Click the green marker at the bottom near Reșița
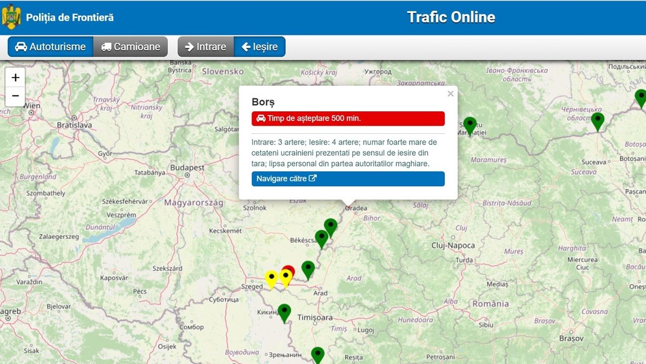This screenshot has width=646, height=364. point(318,355)
